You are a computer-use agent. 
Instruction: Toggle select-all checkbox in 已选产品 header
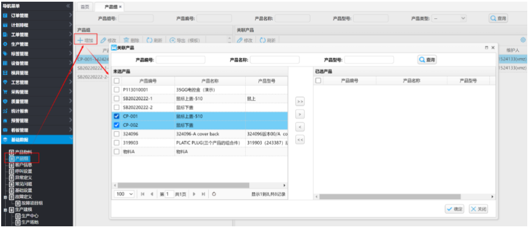(318, 80)
